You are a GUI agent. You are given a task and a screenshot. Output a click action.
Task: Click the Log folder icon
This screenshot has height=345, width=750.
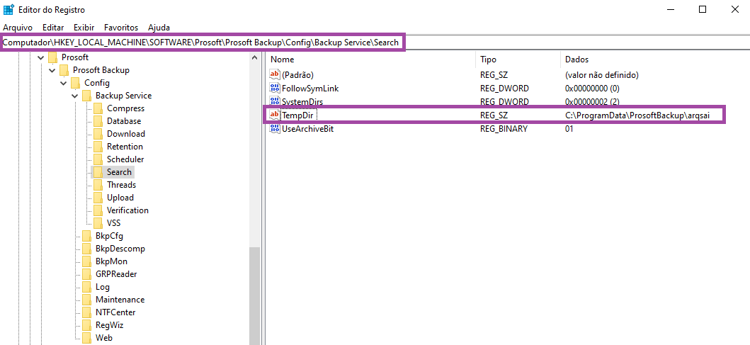pos(86,287)
